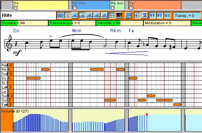Click the Sol# 3 row label
Screen dimensions: 202x133
[x=7, y=96]
